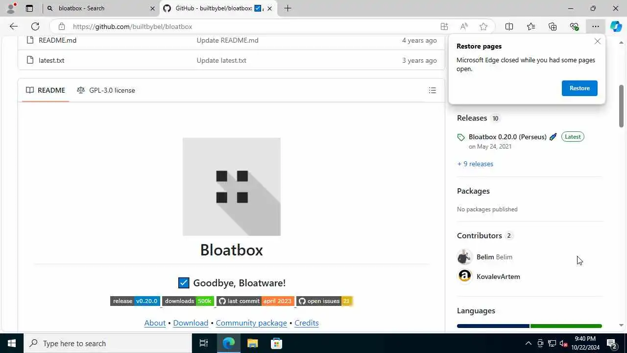The image size is (627, 353).
Task: Open README.md file
Action: [57, 40]
